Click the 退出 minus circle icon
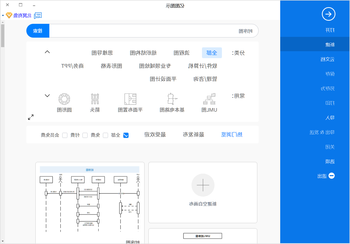Screen dimensions: 350x244 [x=332, y=176]
